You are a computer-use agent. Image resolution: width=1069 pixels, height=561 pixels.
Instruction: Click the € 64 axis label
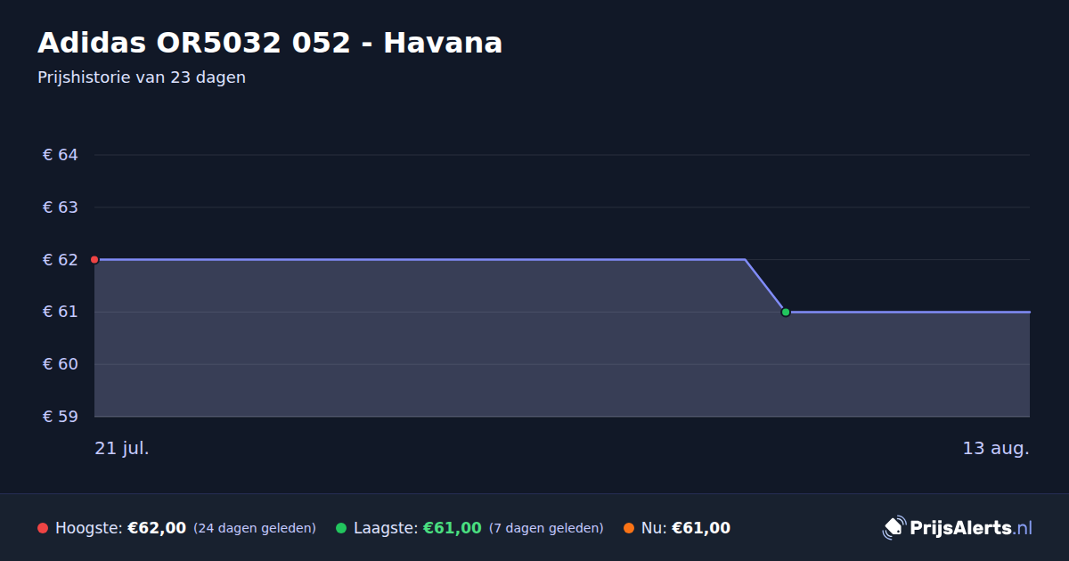point(61,155)
